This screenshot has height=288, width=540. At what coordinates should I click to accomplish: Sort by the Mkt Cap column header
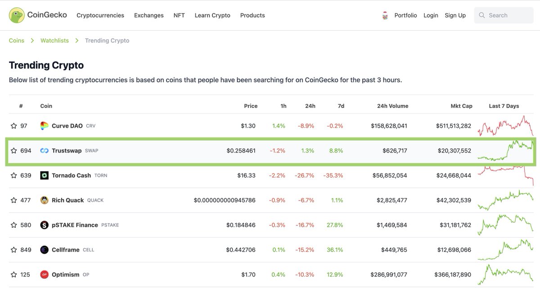pos(461,106)
